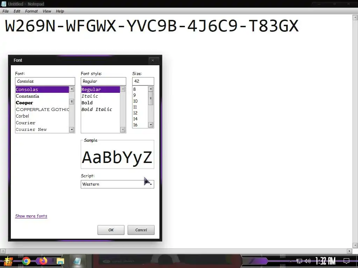The height and width of the screenshot is (268, 358).
Task: Open the Edit menu
Action: 17,11
